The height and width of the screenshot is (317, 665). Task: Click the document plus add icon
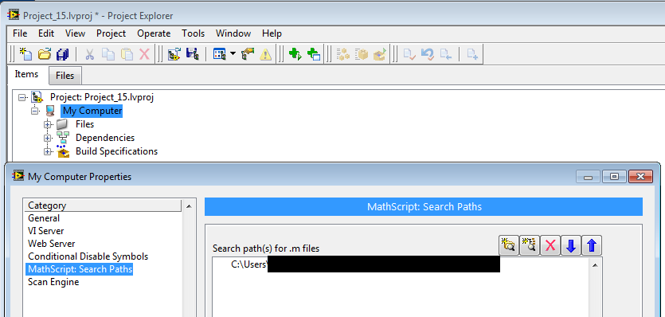(472, 54)
